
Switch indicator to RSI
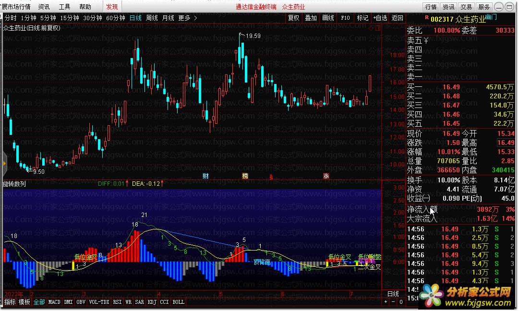(117, 302)
